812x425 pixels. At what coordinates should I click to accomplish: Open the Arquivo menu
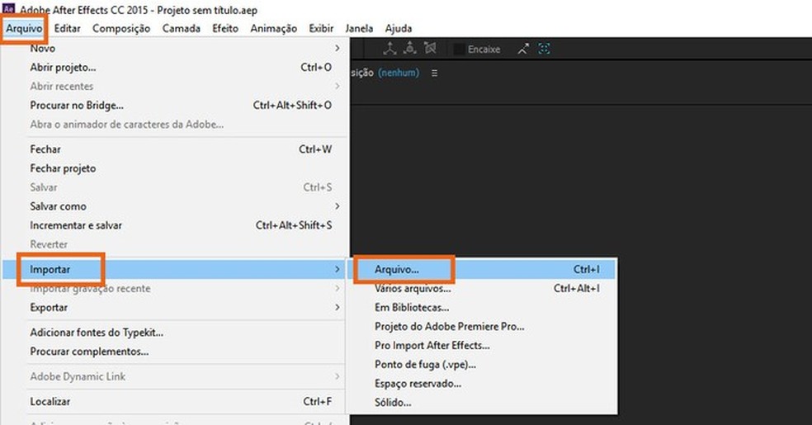tap(24, 29)
